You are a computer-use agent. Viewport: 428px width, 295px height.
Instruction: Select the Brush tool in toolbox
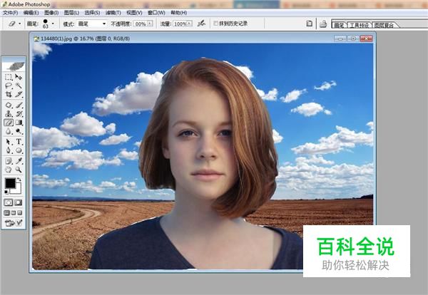pos(19,105)
